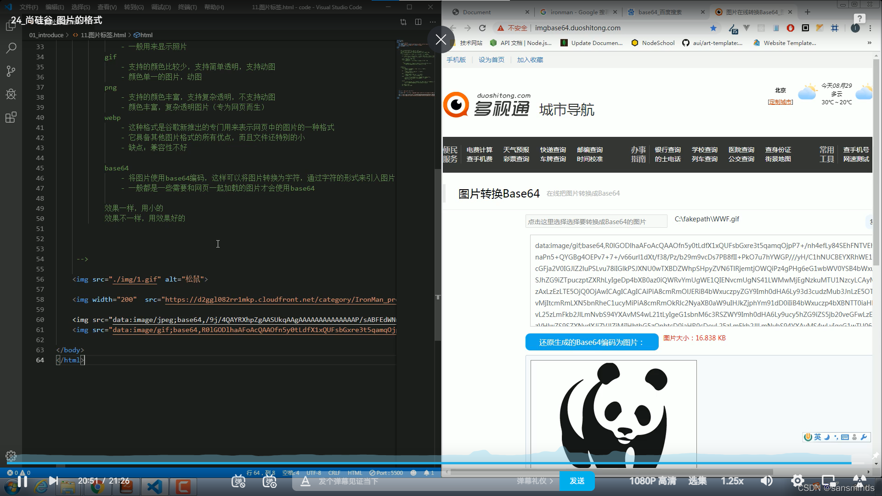Open 文件(F) menu in VS Code
This screenshot has width=882, height=496.
click(28, 7)
